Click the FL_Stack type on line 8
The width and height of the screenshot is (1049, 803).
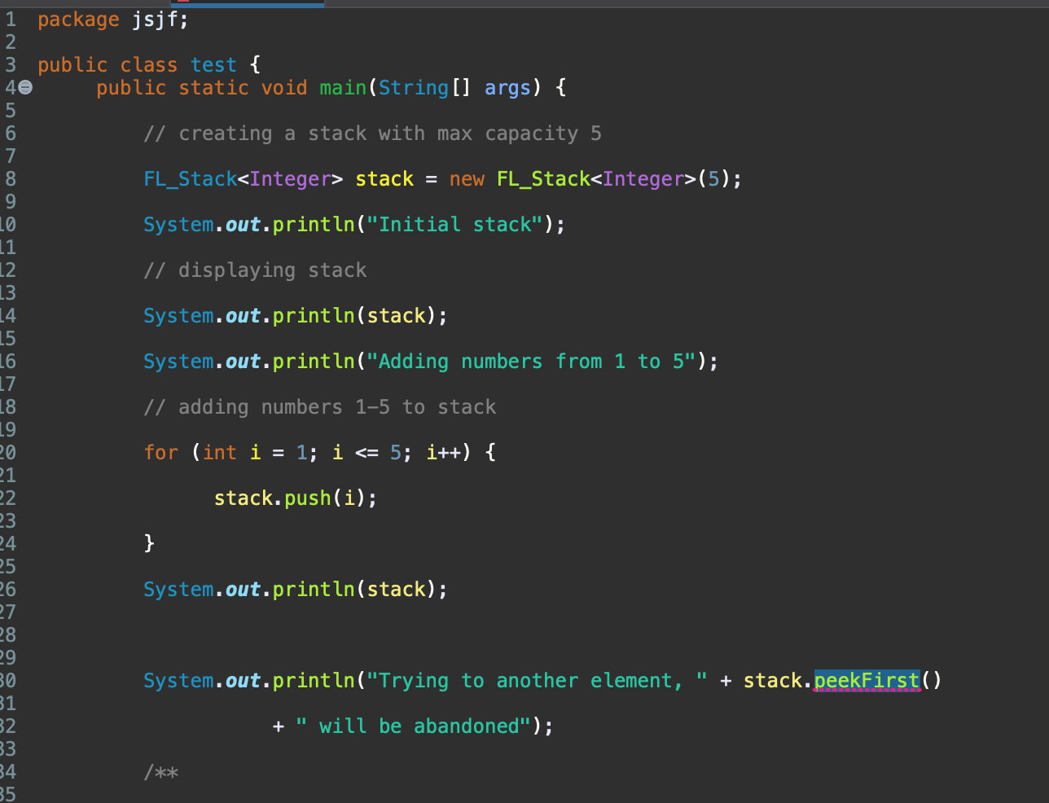(x=190, y=178)
